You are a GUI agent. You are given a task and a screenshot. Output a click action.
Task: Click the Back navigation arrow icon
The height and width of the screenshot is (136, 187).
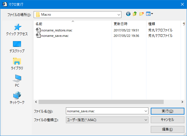pyautogui.click(x=128, y=14)
